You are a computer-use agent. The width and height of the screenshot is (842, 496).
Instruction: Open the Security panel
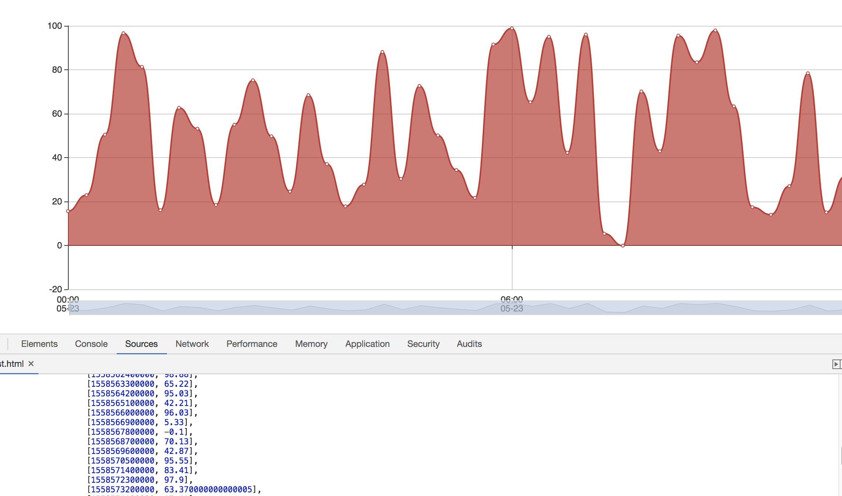pos(423,344)
